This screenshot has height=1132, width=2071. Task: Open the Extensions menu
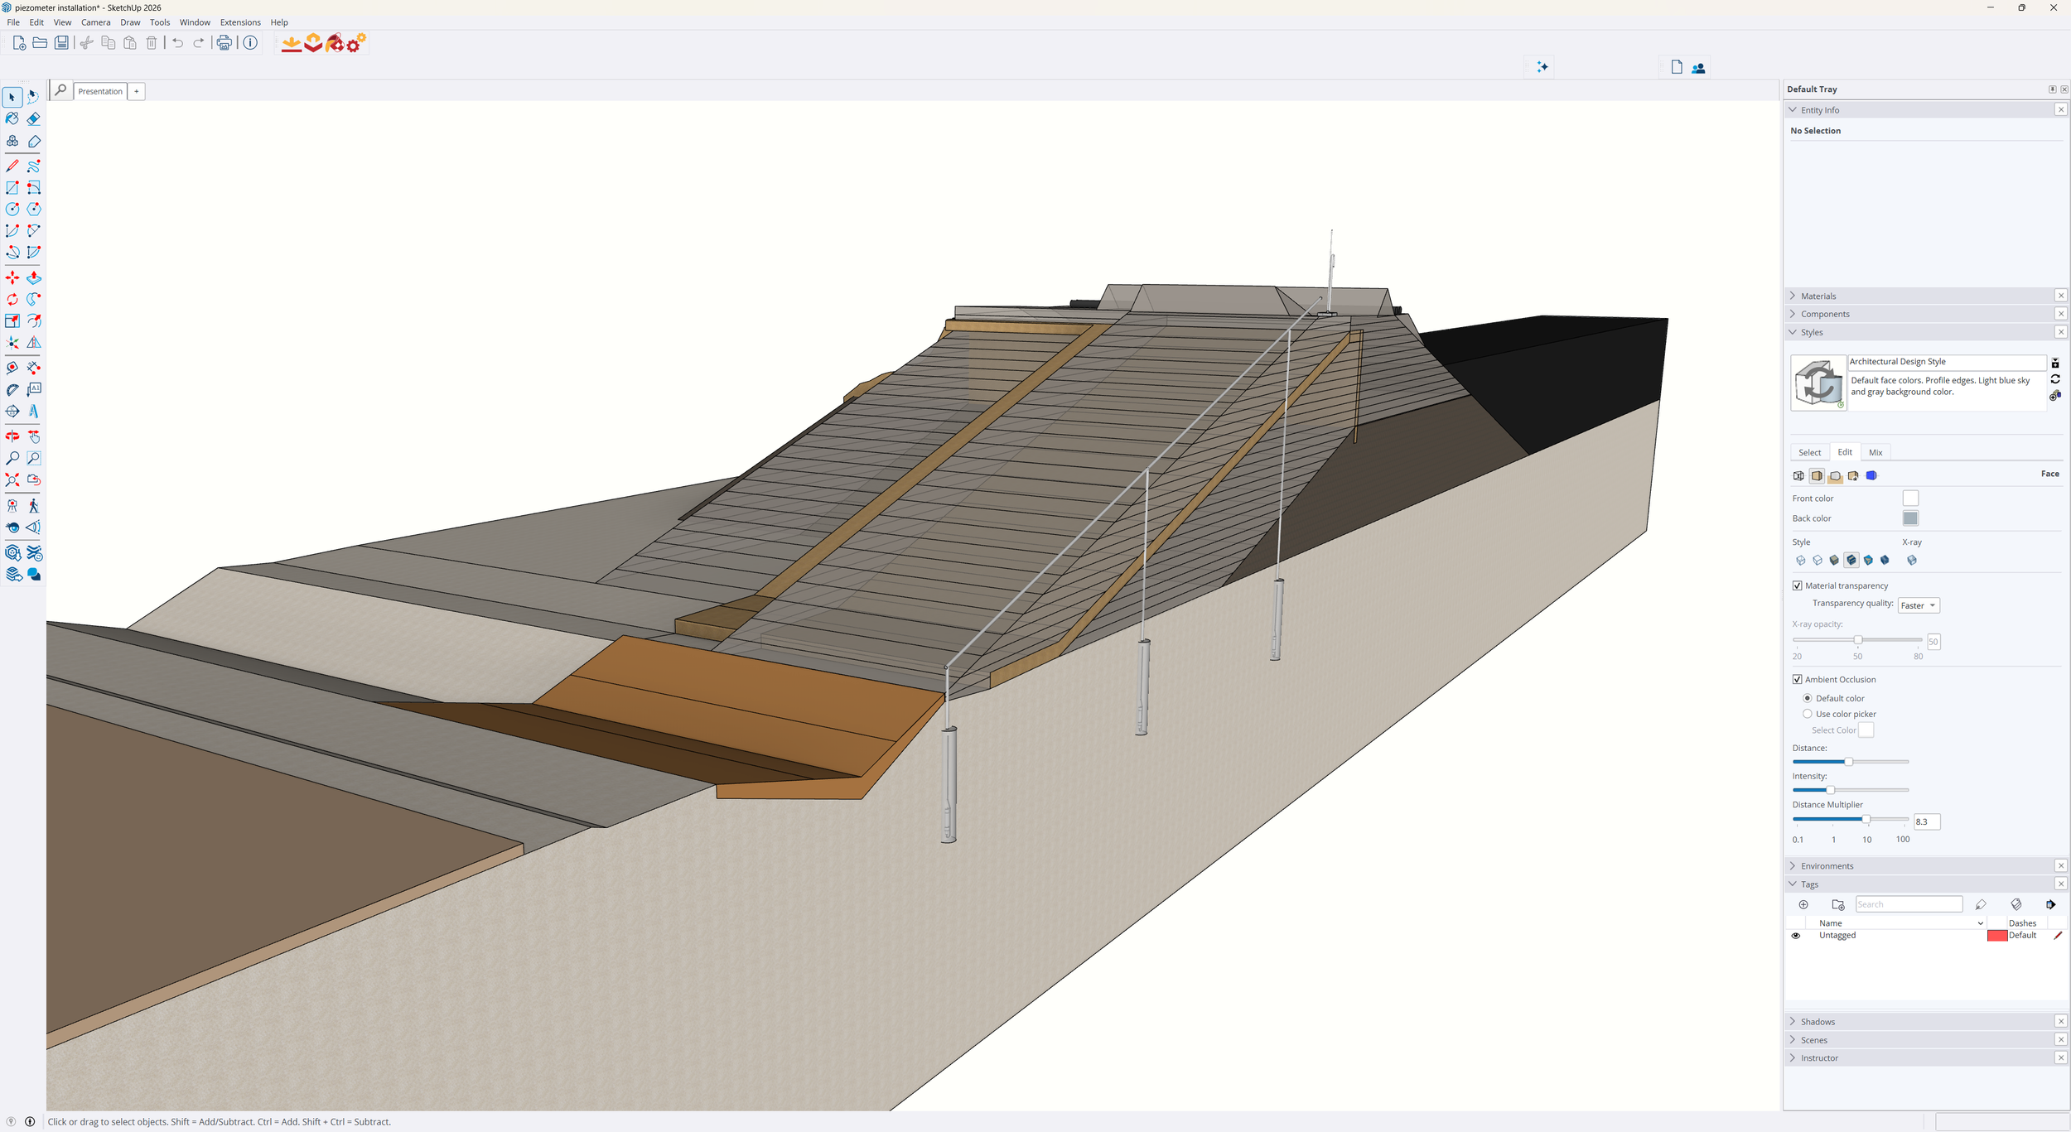(240, 22)
